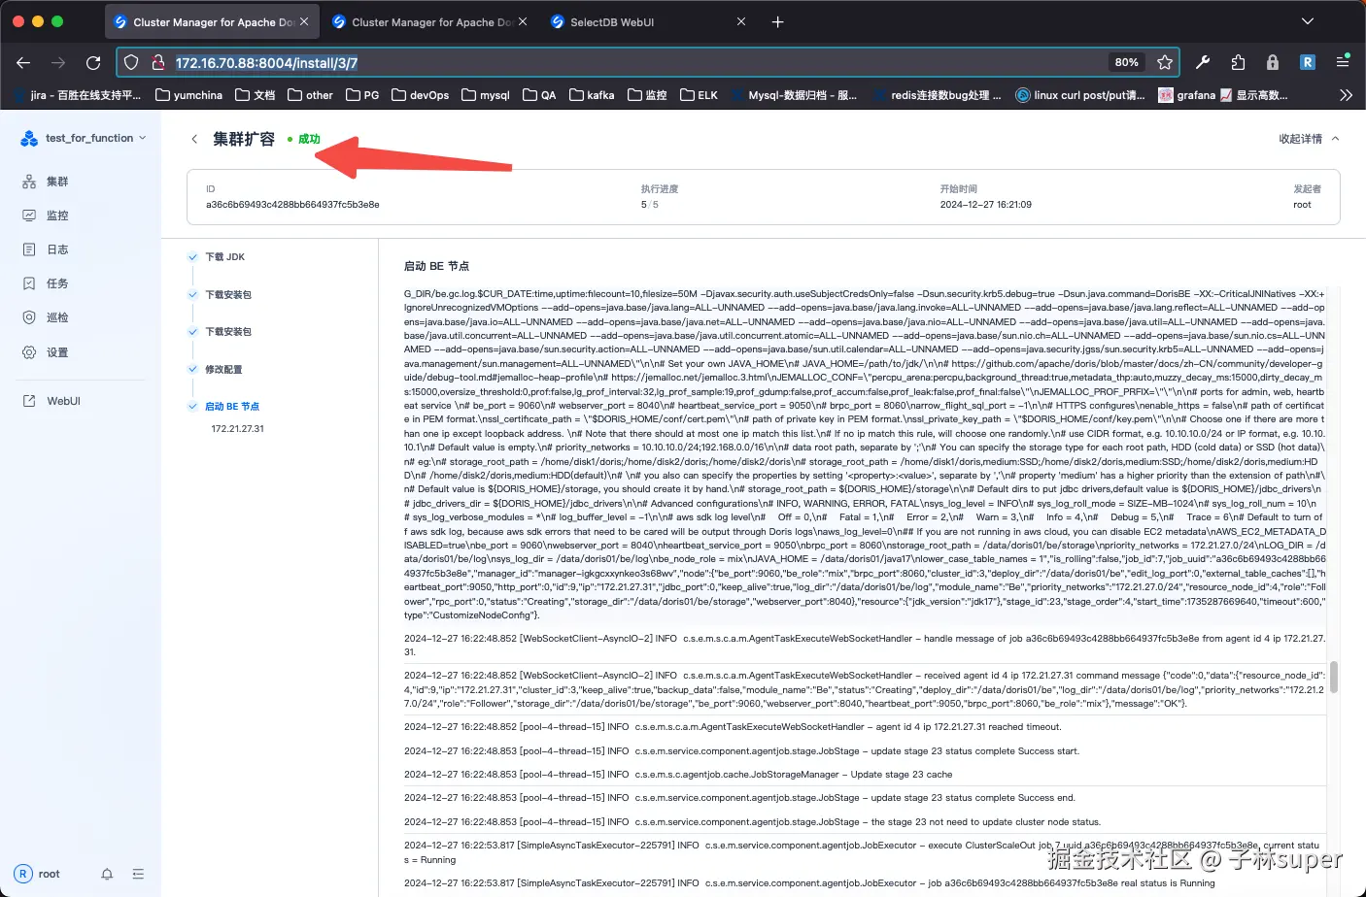Go back with the browser back arrow

pos(23,62)
